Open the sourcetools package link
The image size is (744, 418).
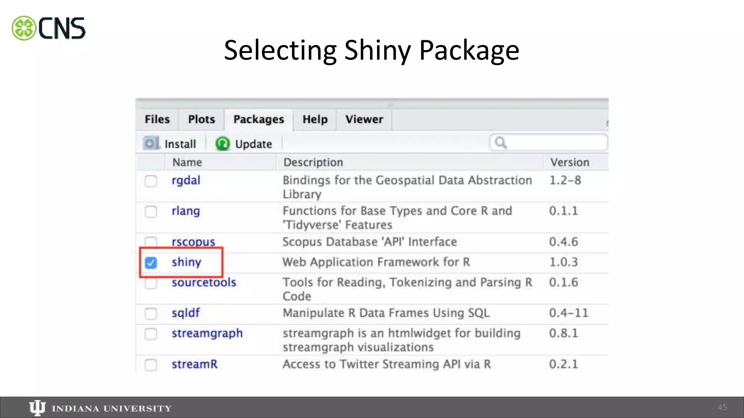[204, 282]
